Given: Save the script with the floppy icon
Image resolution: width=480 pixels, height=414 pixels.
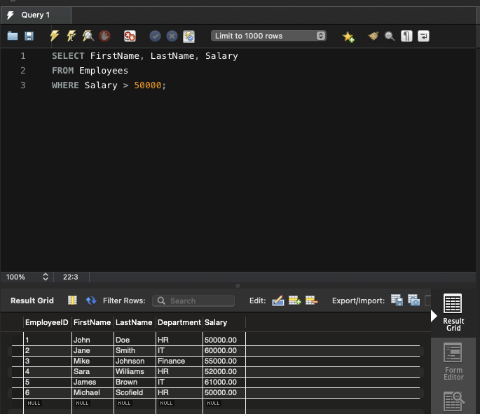Looking at the screenshot, I should 29,36.
